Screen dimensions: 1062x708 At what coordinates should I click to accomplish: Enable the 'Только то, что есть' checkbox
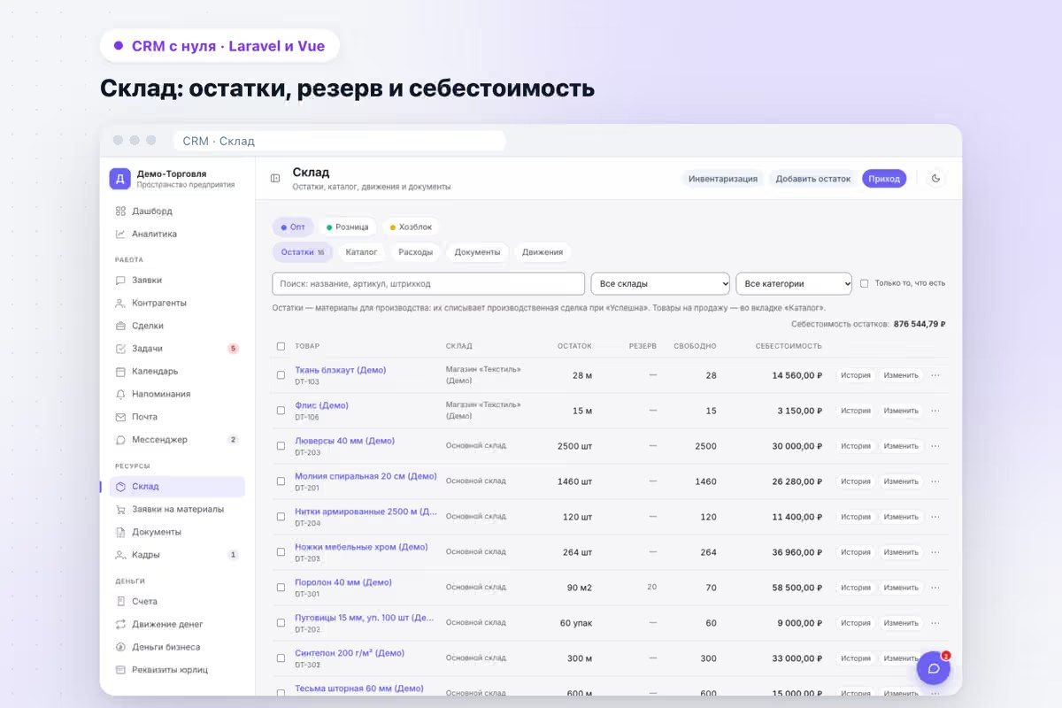click(865, 284)
